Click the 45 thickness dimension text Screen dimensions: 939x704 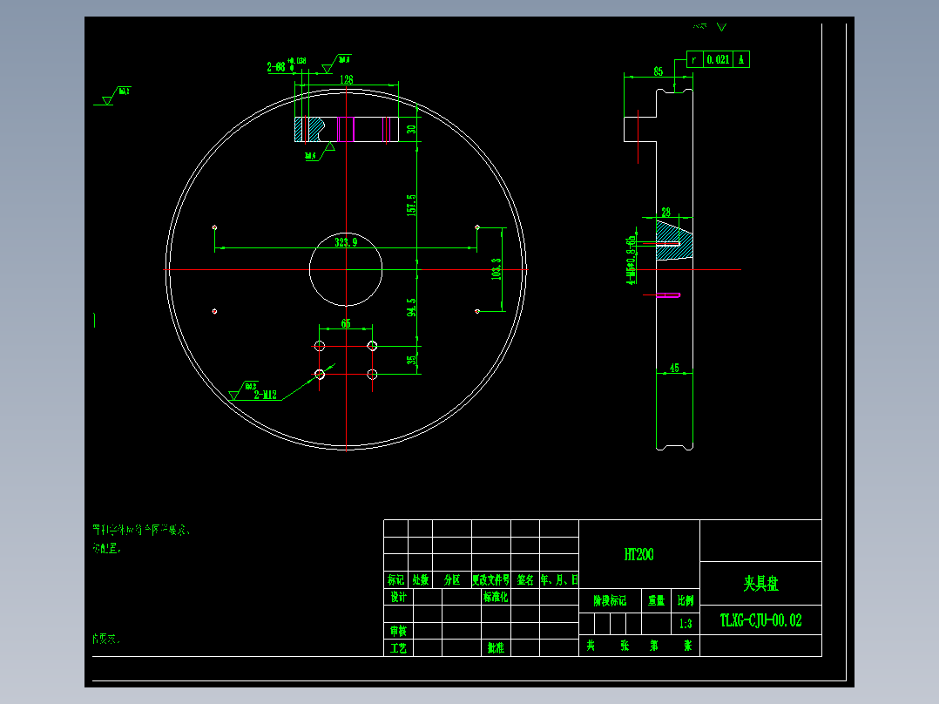[x=674, y=368]
